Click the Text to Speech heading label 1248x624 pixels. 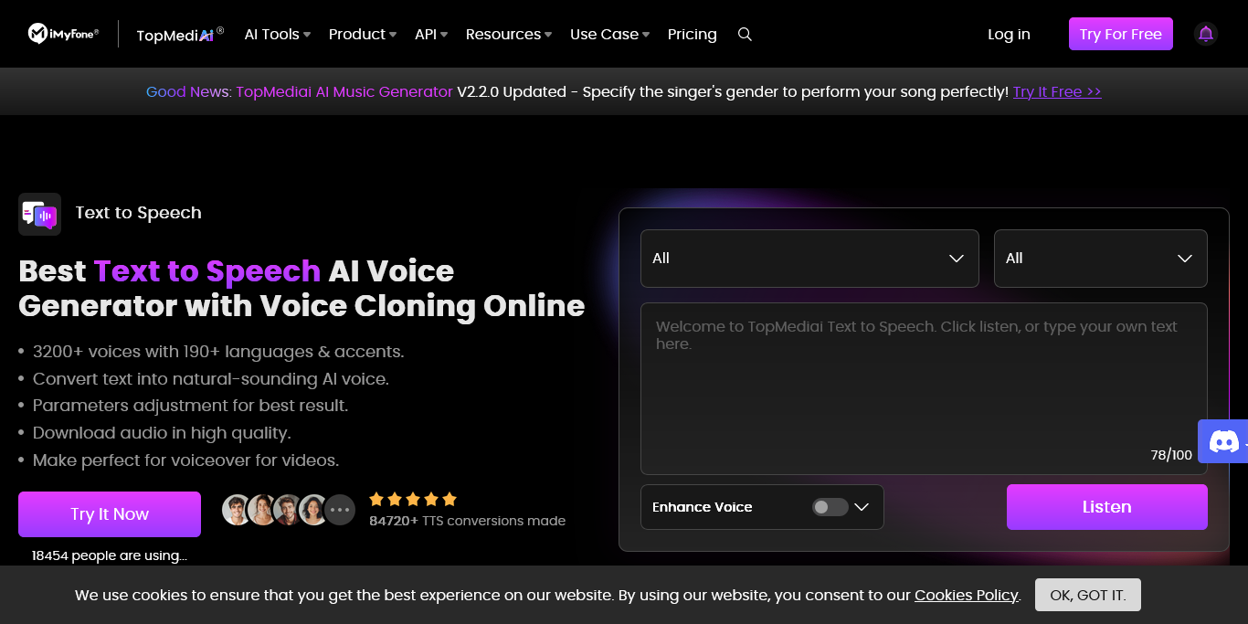139,213
